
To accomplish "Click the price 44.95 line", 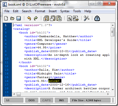I will (x=43, y=48).
